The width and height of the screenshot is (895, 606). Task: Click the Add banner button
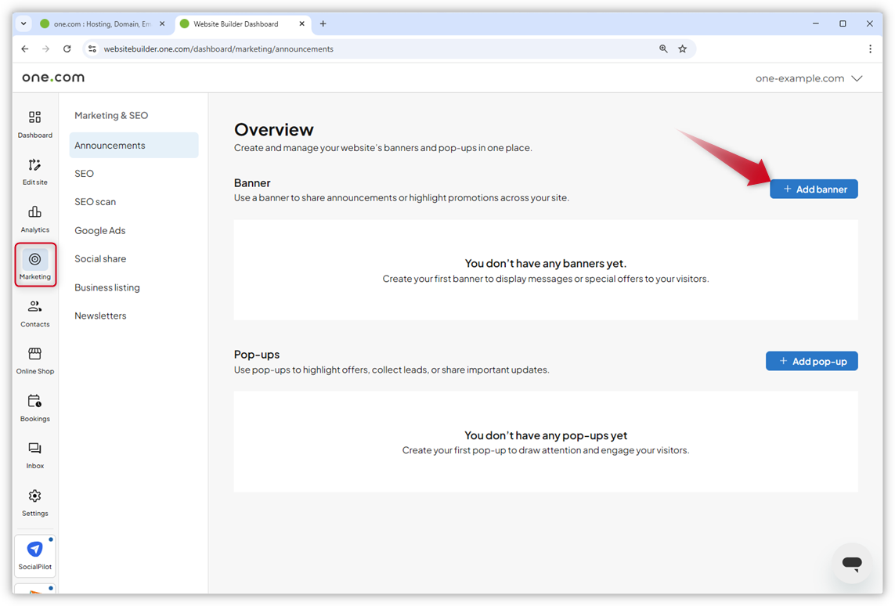point(813,189)
